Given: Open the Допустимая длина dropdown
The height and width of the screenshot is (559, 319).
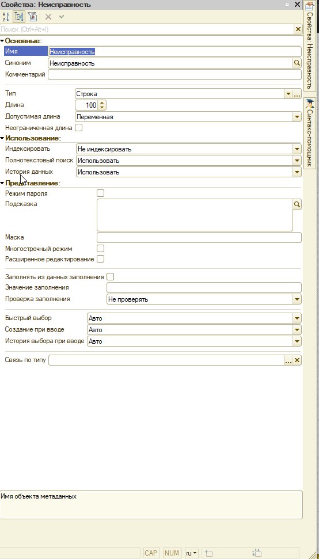Looking at the screenshot, I should tap(297, 116).
